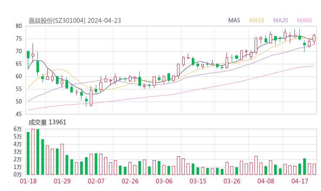321x191 pixels.
Task: Click the 70 price axis label
Action: coord(19,51)
